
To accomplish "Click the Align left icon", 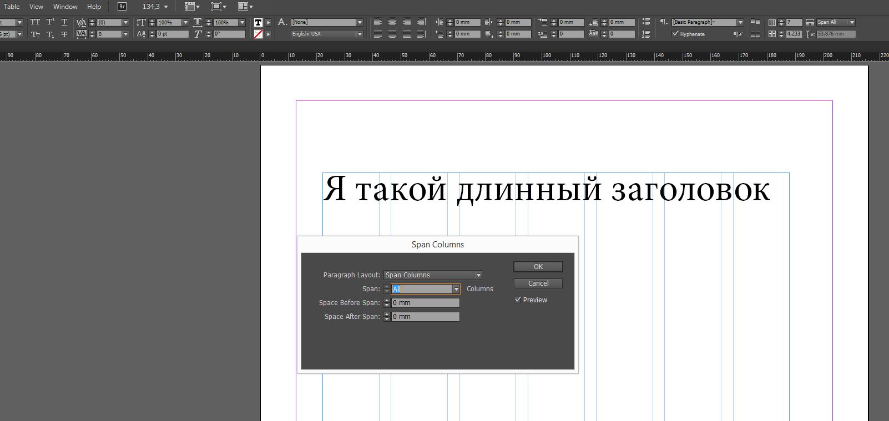I will pos(378,22).
